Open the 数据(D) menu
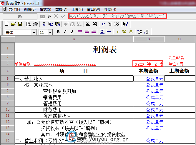196x145 pixels. [x=61, y=9]
